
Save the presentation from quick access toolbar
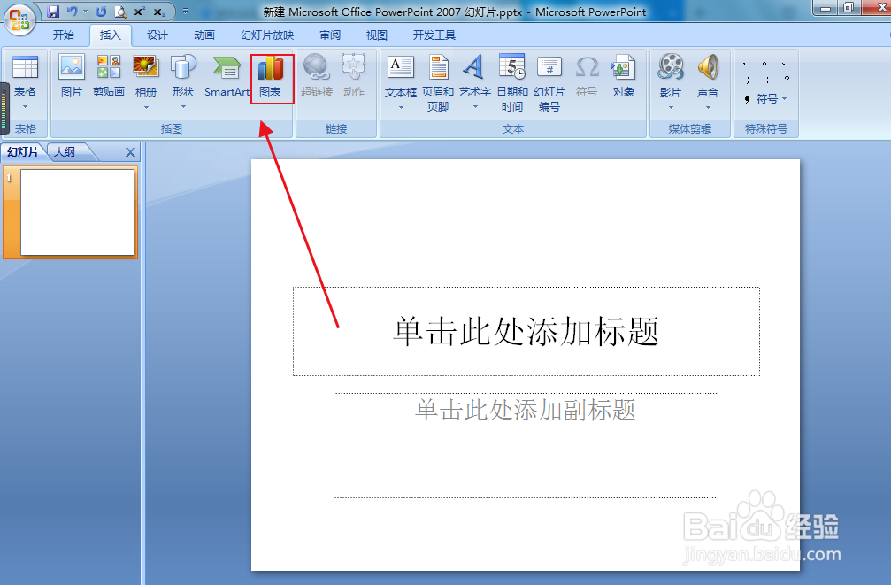(x=53, y=12)
